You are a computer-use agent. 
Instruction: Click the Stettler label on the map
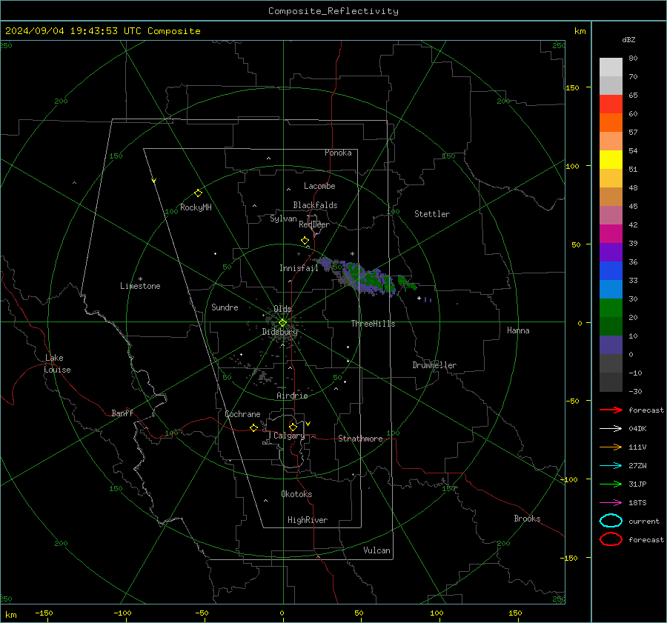(432, 214)
